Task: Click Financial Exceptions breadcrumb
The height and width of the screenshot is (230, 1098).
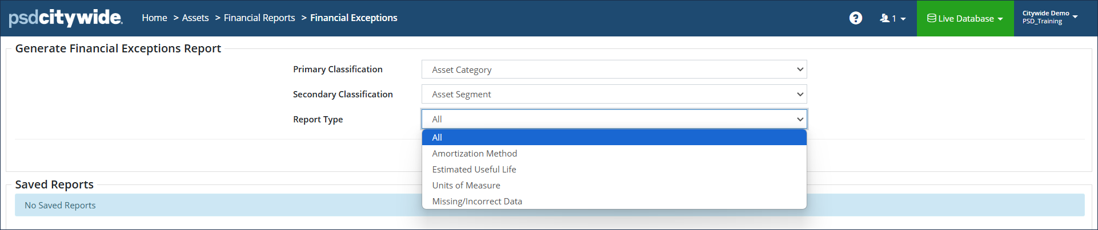Action: (354, 18)
